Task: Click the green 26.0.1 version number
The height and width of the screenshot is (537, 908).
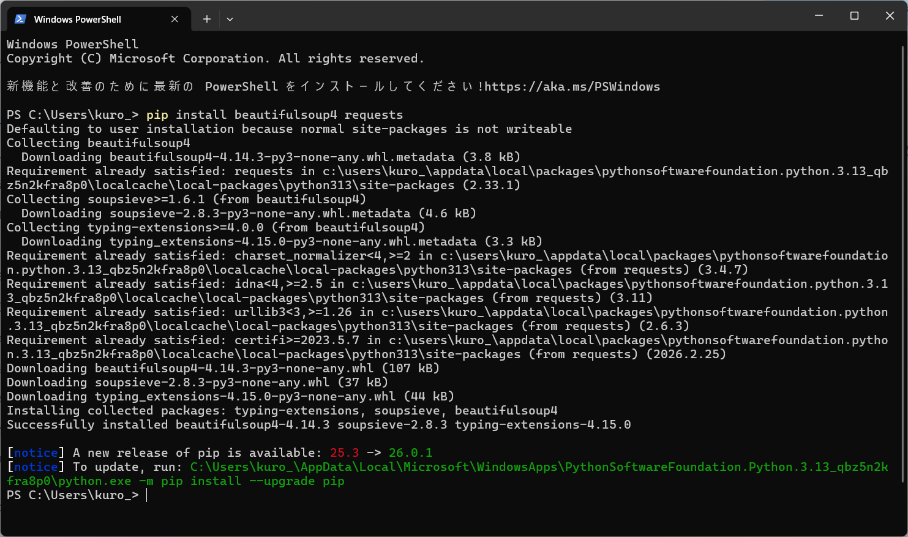Action: [x=410, y=453]
